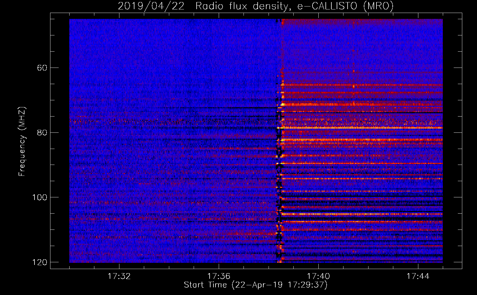Click the "Start Time (22-Apr-19 17:29:37)" label
477x295 pixels.
(x=256, y=285)
